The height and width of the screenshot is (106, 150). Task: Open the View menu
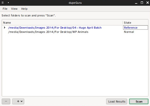click(14, 9)
